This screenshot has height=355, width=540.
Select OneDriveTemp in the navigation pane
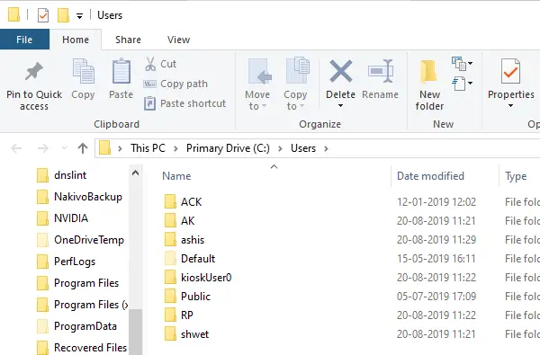pyautogui.click(x=89, y=240)
